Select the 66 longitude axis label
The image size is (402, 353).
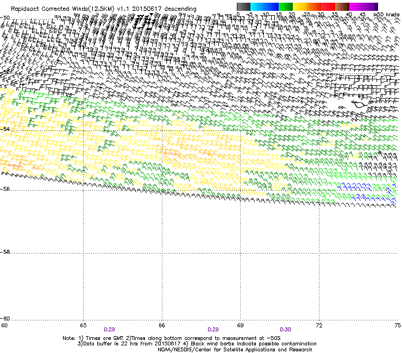[x=162, y=325]
